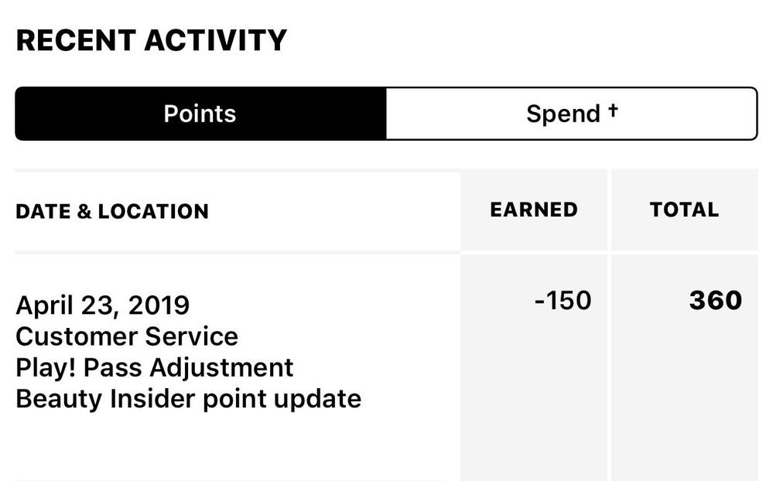
Task: Click the dagger footnote symbol beside Spend
Action: (613, 110)
